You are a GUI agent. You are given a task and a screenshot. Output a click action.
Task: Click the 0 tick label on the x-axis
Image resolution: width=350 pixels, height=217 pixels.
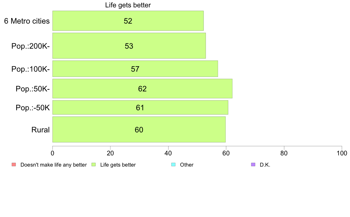click(x=52, y=153)
